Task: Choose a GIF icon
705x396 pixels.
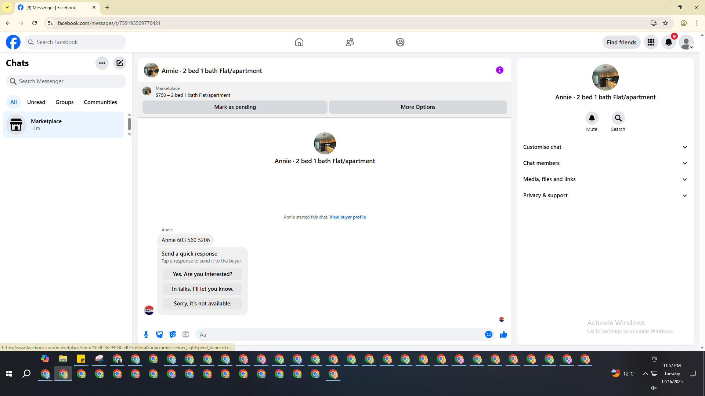Action: pos(186,334)
